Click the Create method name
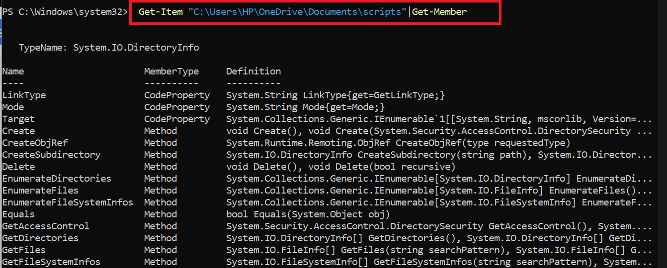667x268 pixels. pos(18,131)
